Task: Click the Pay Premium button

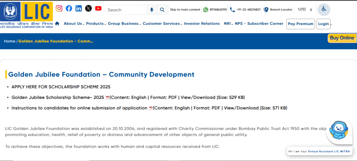Action: point(300,24)
